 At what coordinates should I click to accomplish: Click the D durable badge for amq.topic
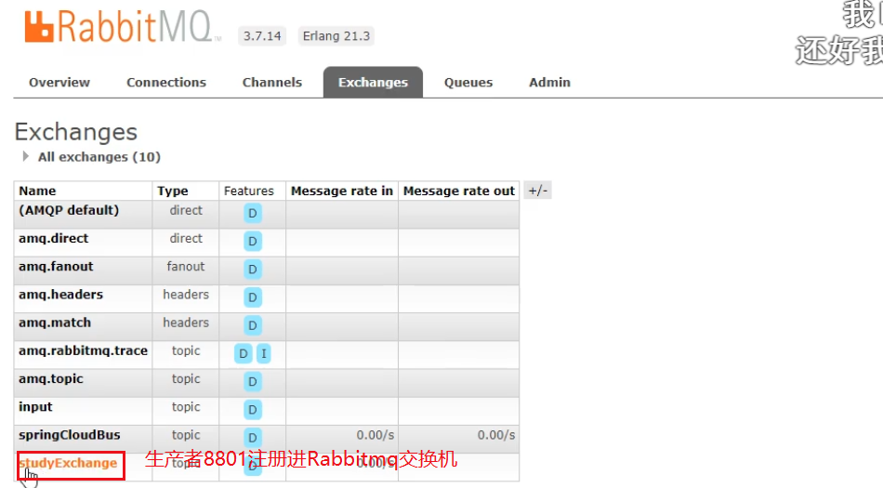(x=252, y=382)
